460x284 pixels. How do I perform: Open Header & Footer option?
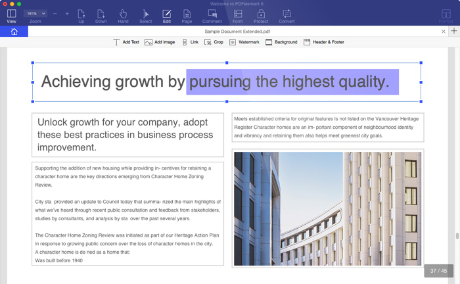point(324,42)
